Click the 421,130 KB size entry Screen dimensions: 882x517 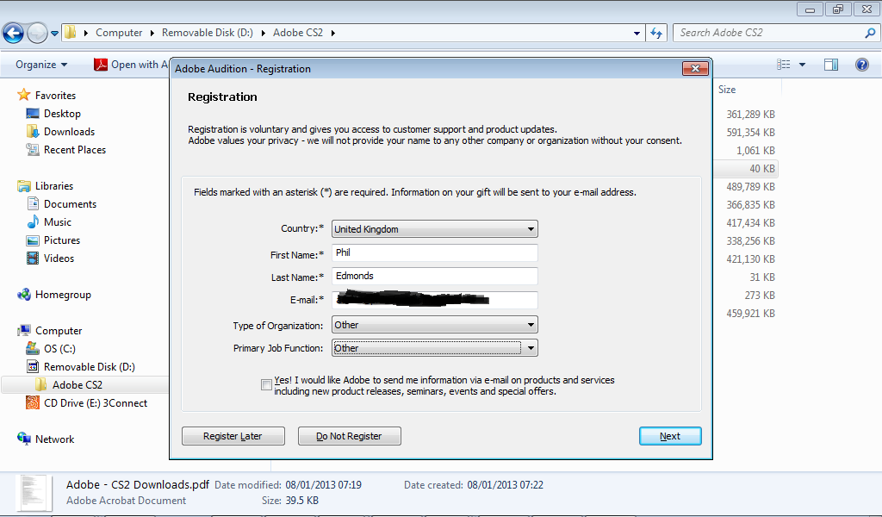click(750, 258)
